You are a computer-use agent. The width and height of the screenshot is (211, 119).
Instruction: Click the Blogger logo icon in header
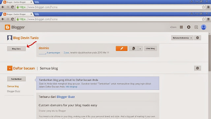(x=7, y=27)
